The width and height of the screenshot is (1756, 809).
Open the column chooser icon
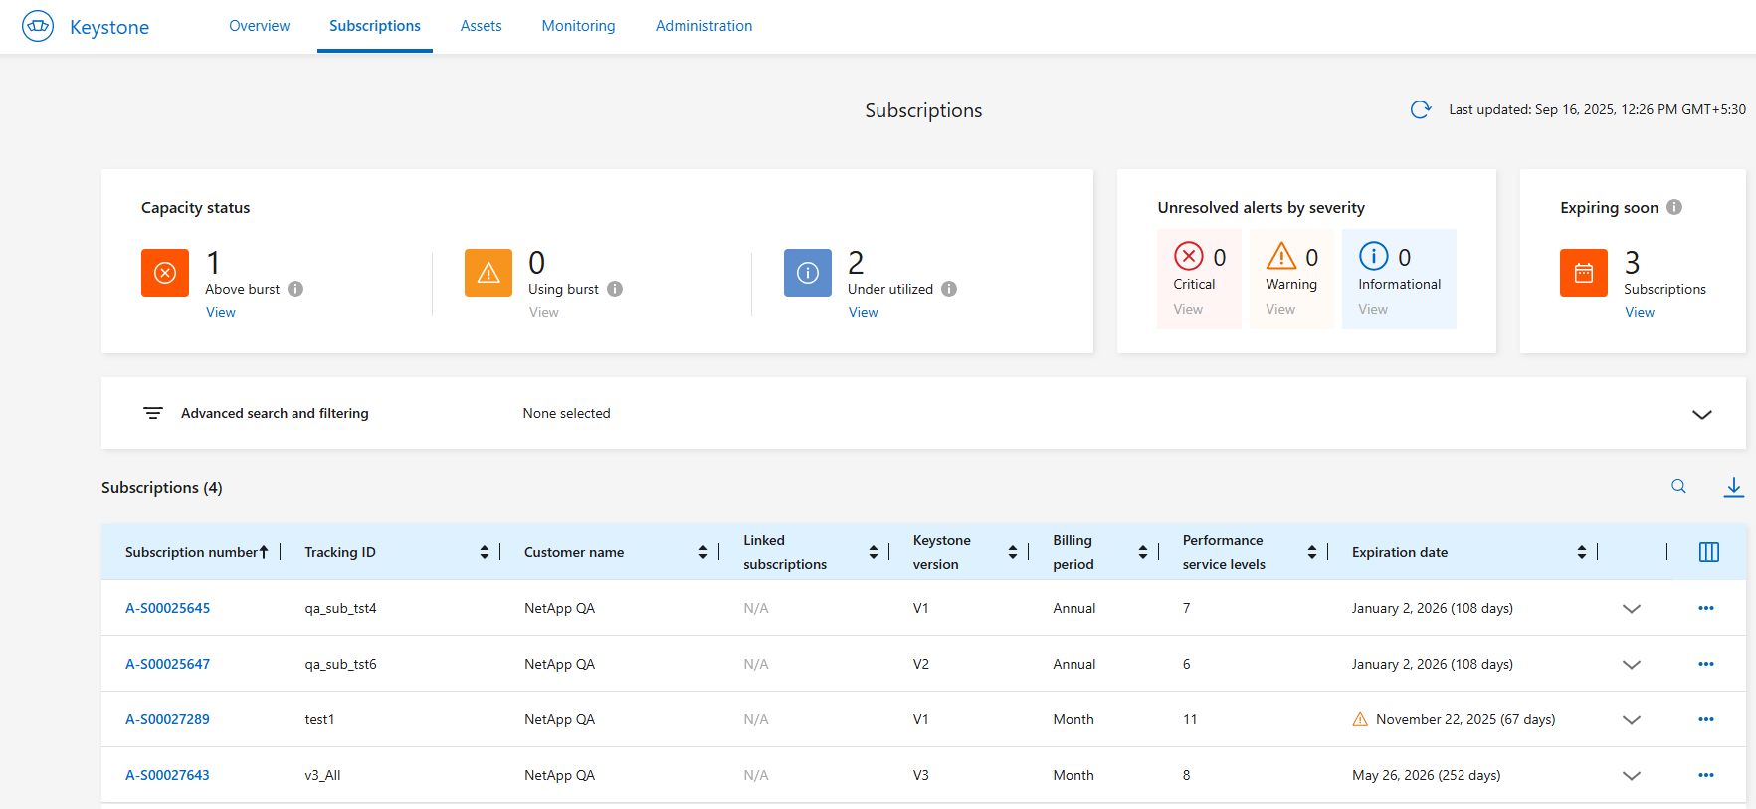point(1708,552)
